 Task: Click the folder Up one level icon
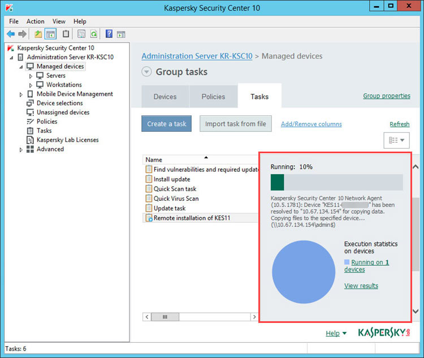[x=38, y=34]
